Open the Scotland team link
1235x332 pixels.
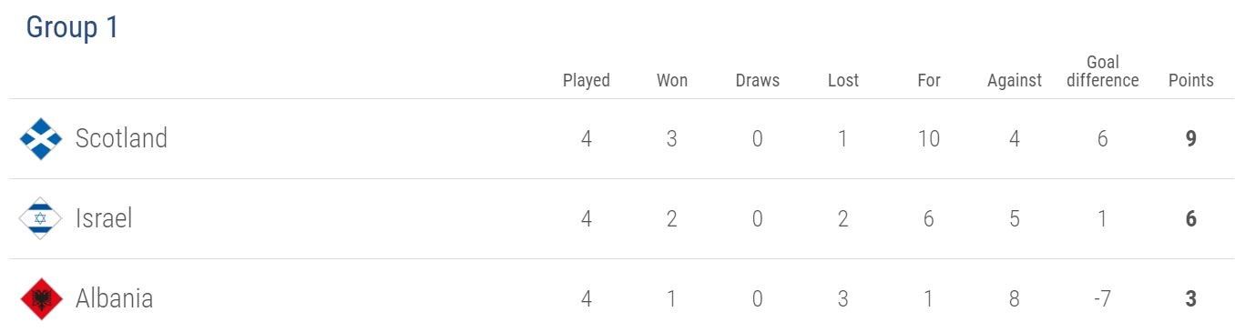[x=121, y=138]
